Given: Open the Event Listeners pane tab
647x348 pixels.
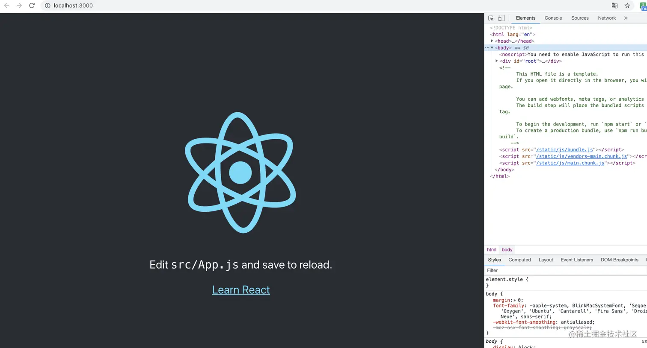Looking at the screenshot, I should pos(577,260).
